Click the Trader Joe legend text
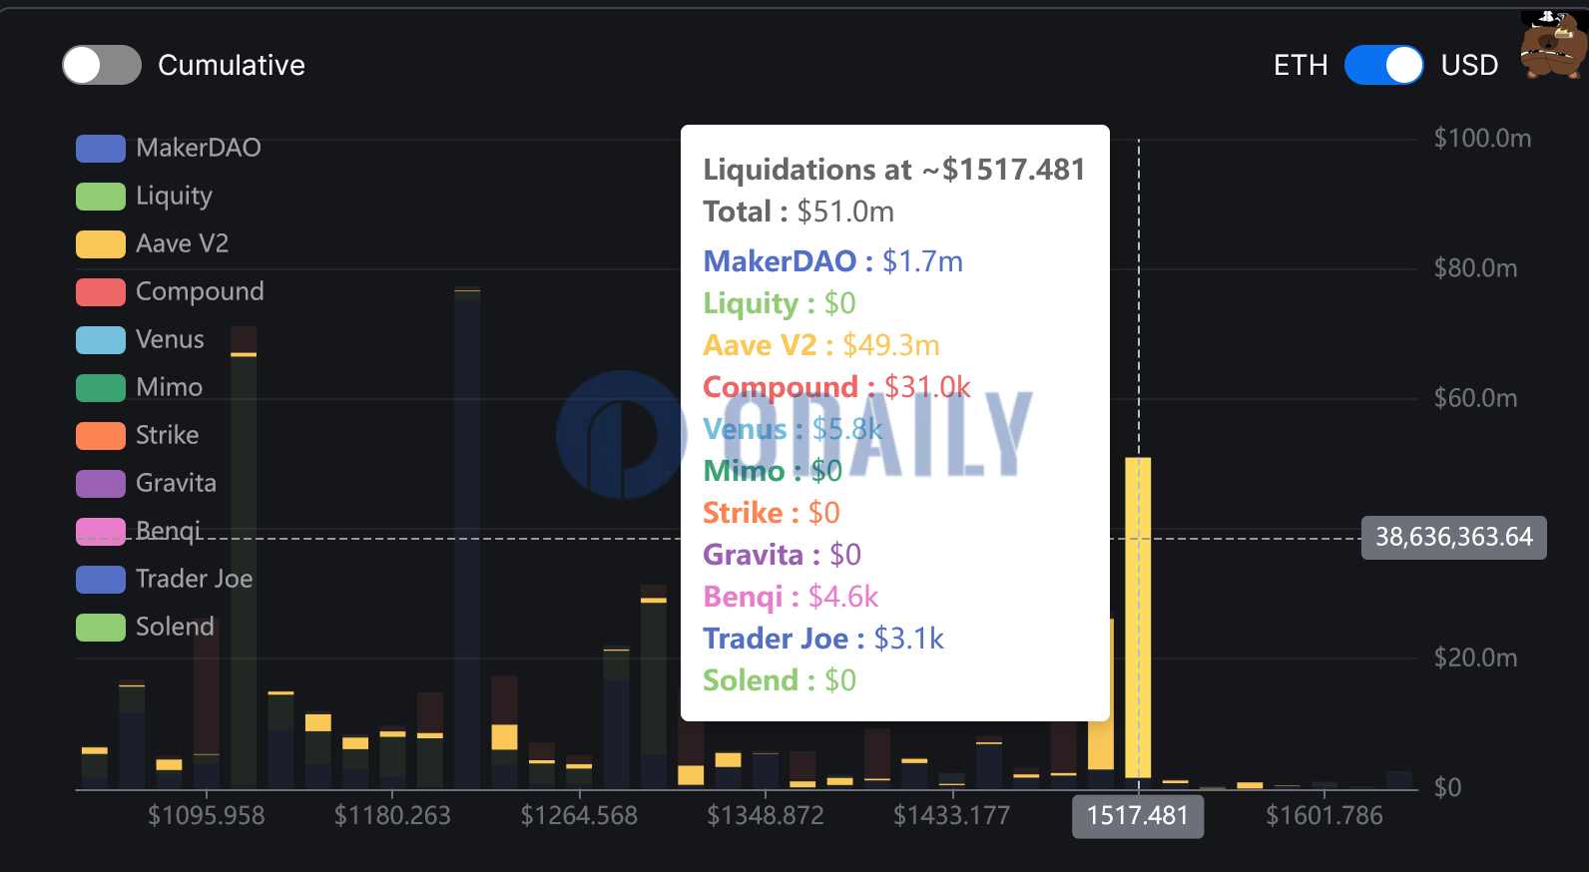 pos(194,579)
